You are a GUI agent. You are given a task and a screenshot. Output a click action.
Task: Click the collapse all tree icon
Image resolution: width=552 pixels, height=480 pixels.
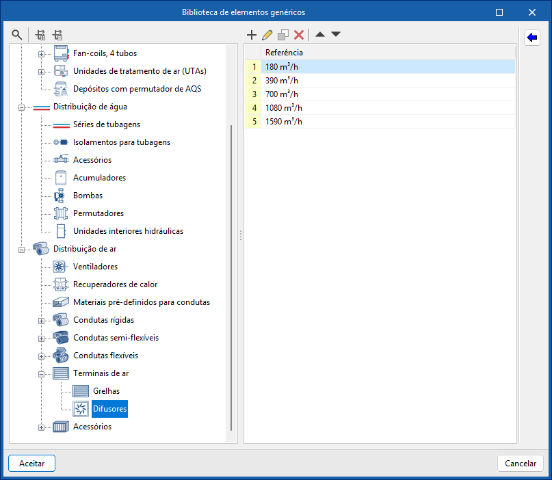tap(57, 34)
